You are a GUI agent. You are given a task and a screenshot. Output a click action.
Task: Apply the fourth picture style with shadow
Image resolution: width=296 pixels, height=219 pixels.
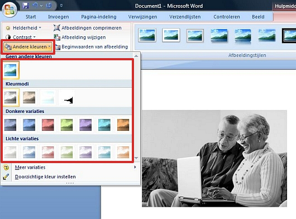pyautogui.click(x=219, y=35)
